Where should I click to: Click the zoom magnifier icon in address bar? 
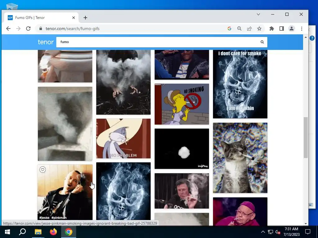pyautogui.click(x=239, y=29)
